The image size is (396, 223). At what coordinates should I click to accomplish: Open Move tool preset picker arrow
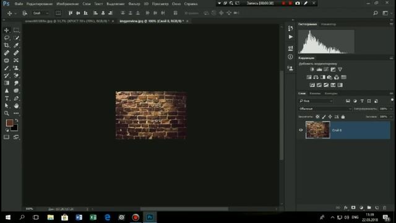coord(16,14)
